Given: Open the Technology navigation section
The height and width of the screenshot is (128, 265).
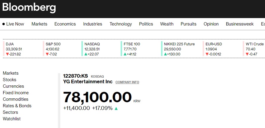Looking at the screenshot, I should click(x=121, y=24).
